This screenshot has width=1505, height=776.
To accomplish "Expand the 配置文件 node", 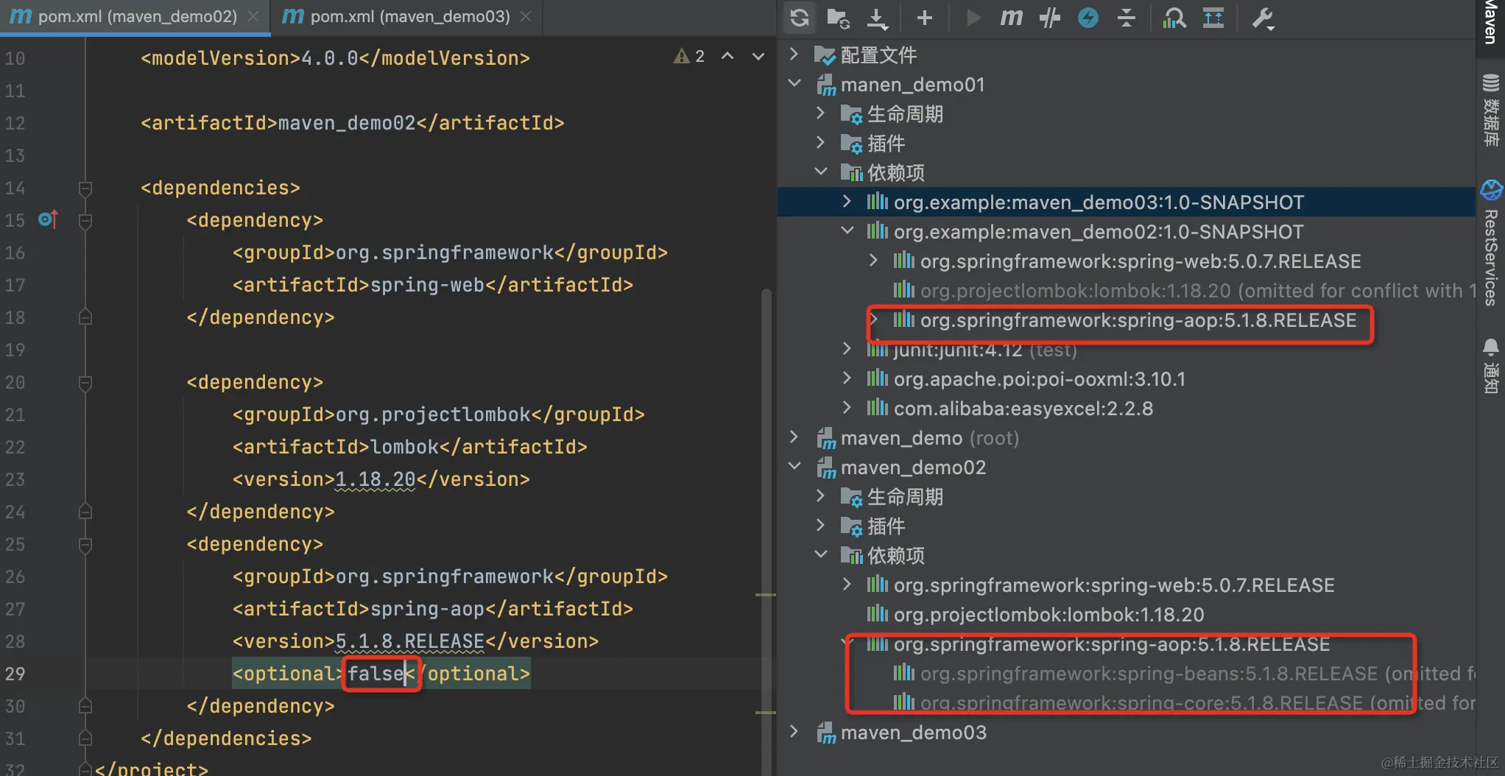I will tap(794, 54).
